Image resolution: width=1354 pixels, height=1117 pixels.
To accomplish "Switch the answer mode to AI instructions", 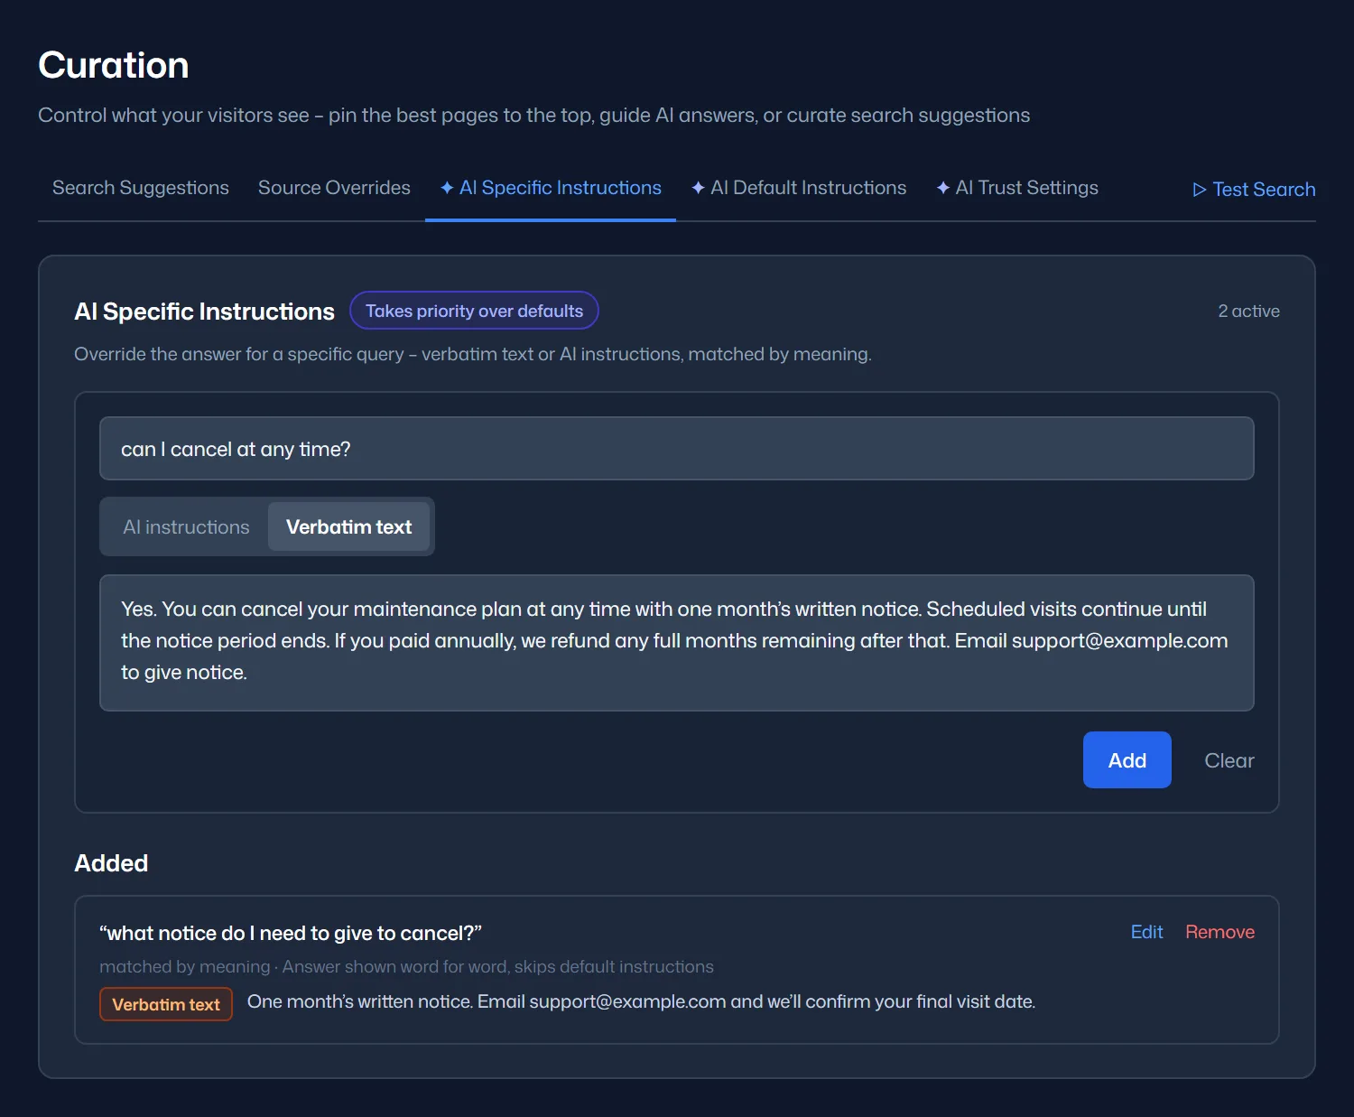I will click(186, 527).
